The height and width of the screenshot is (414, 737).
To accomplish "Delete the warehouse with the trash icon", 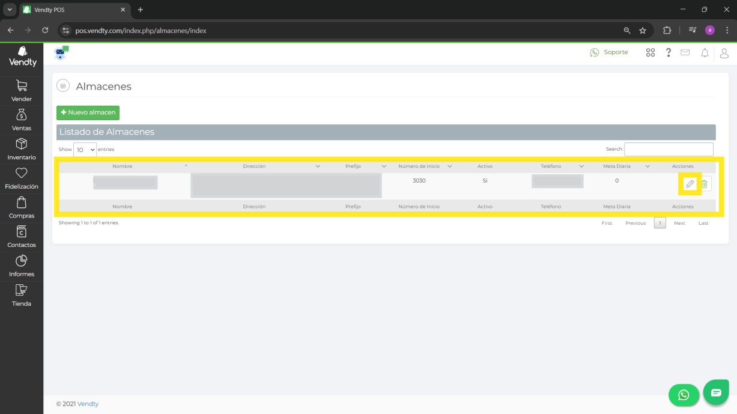I will point(705,184).
